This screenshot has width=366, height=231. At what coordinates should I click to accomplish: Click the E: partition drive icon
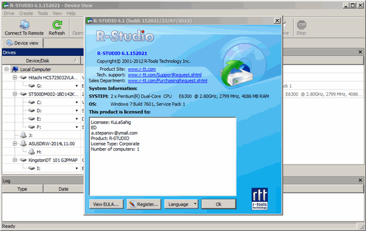[32, 119]
